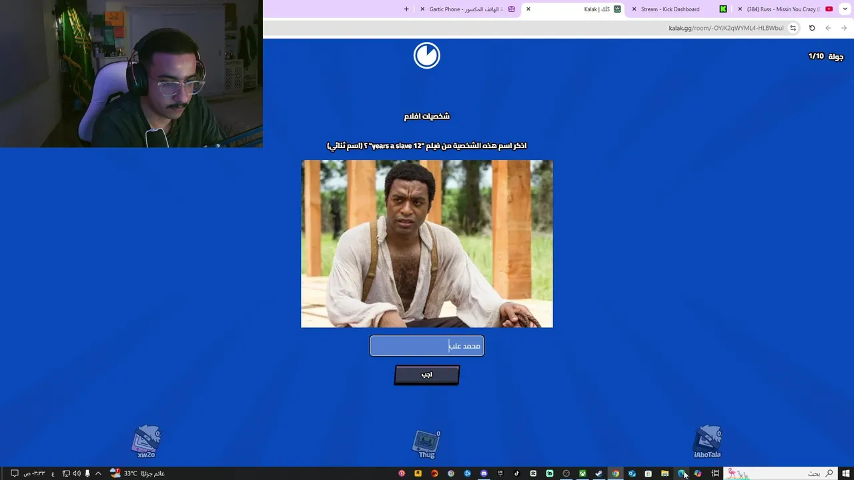The height and width of the screenshot is (480, 854).
Task: Open Outlook from the taskbar
Action: (632, 473)
